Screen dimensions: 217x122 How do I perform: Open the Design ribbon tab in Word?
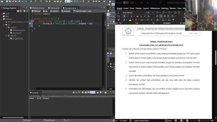coord(139,8)
